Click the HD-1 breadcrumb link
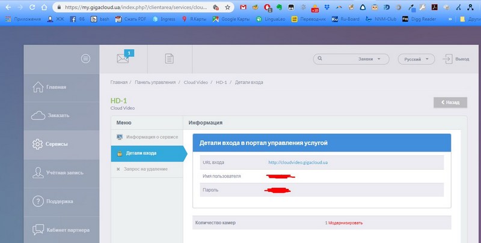Image resolution: width=481 pixels, height=243 pixels. pyautogui.click(x=221, y=82)
